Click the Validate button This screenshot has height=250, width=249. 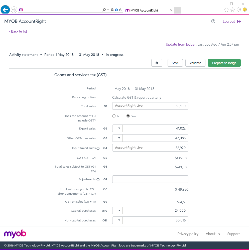pyautogui.click(x=195, y=63)
